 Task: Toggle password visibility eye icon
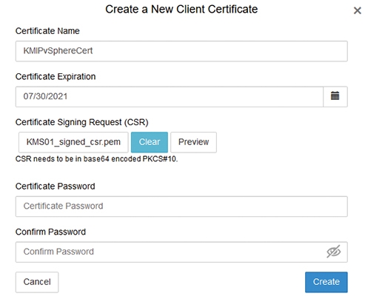pos(334,252)
